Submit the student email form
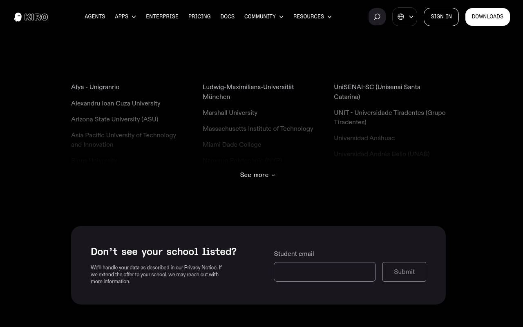The image size is (523, 327). (x=404, y=272)
